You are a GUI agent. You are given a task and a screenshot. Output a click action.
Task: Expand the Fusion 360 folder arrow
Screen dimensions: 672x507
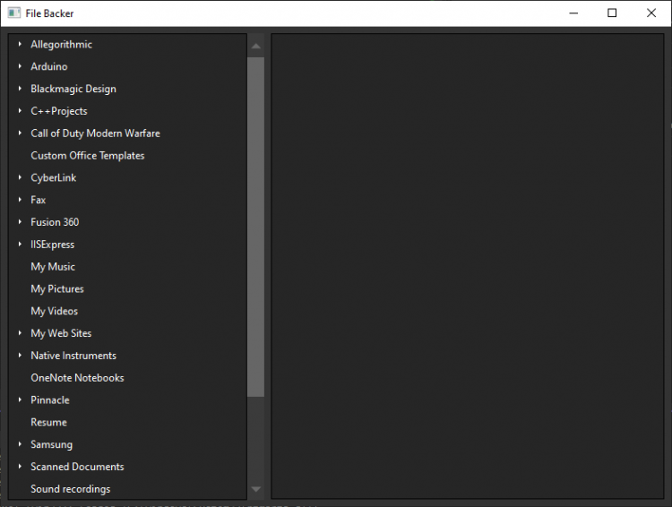[x=20, y=222]
